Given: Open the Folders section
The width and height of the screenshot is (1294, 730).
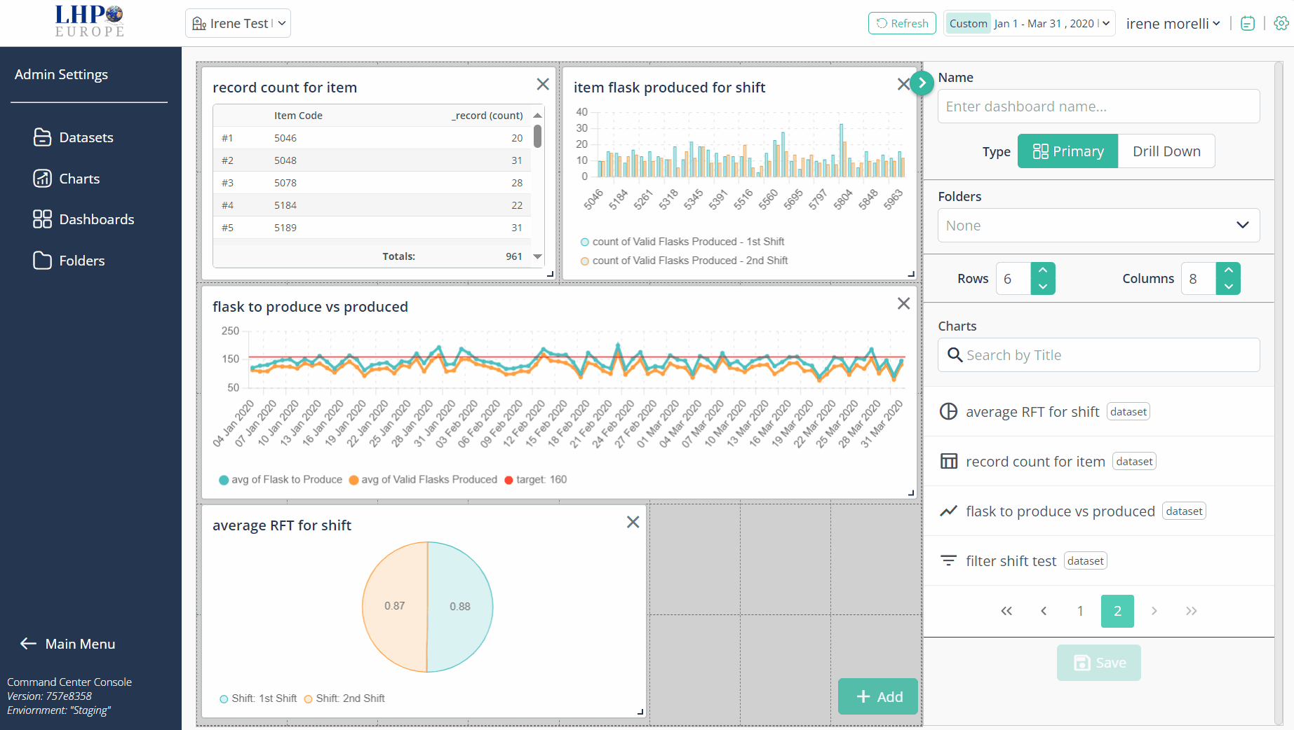Looking at the screenshot, I should click(x=69, y=261).
